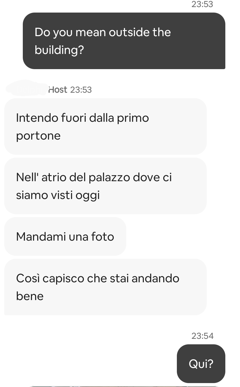This screenshot has height=387, width=240.
Task: Click the words 'siamo visti oggi' in host message
Action: 58,195
